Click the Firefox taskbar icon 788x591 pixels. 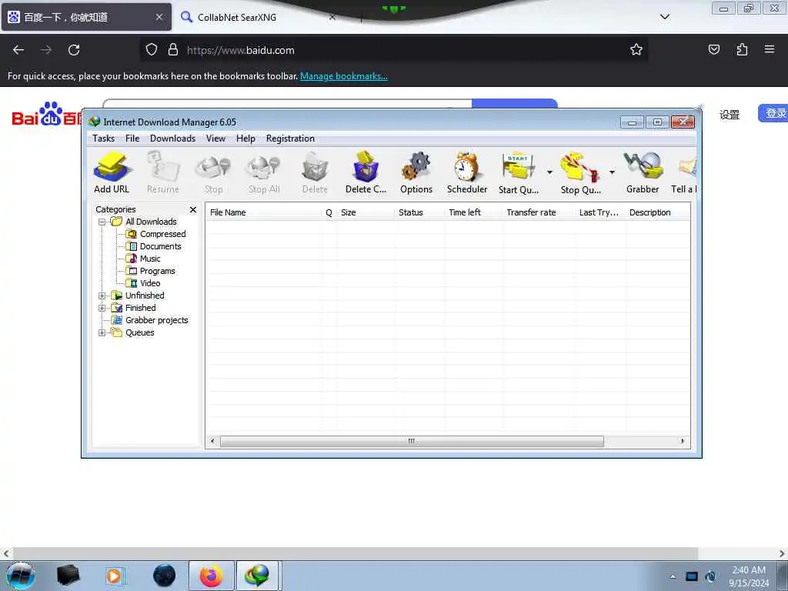coord(212,576)
